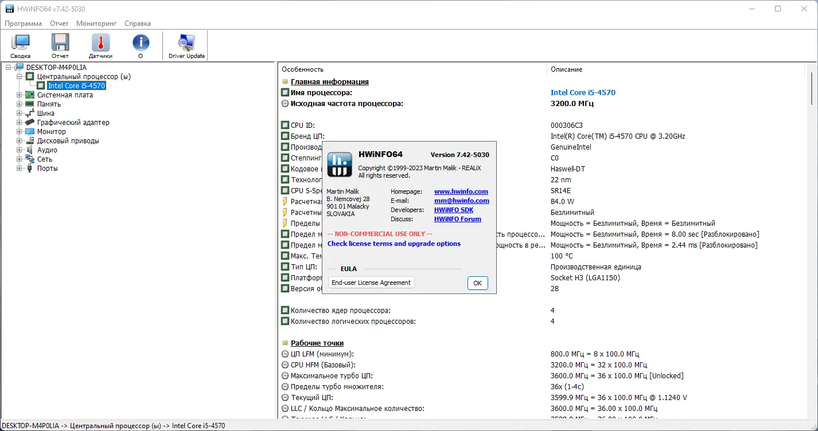Click the Графический адаптер card icon

pyautogui.click(x=30, y=123)
